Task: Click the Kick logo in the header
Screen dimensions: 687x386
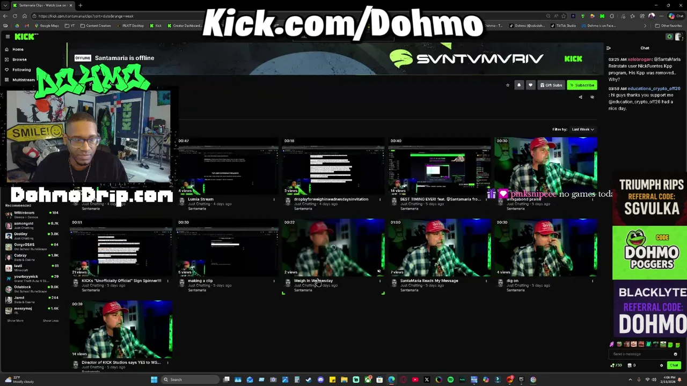Action: coord(26,36)
